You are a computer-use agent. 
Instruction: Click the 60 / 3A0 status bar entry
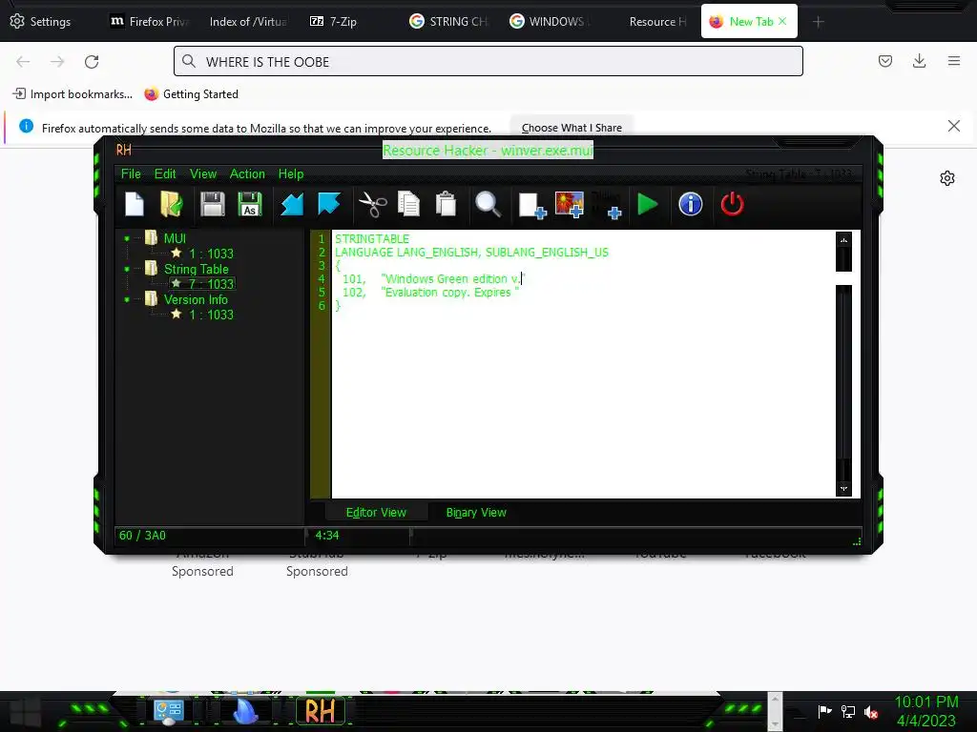coord(143,536)
